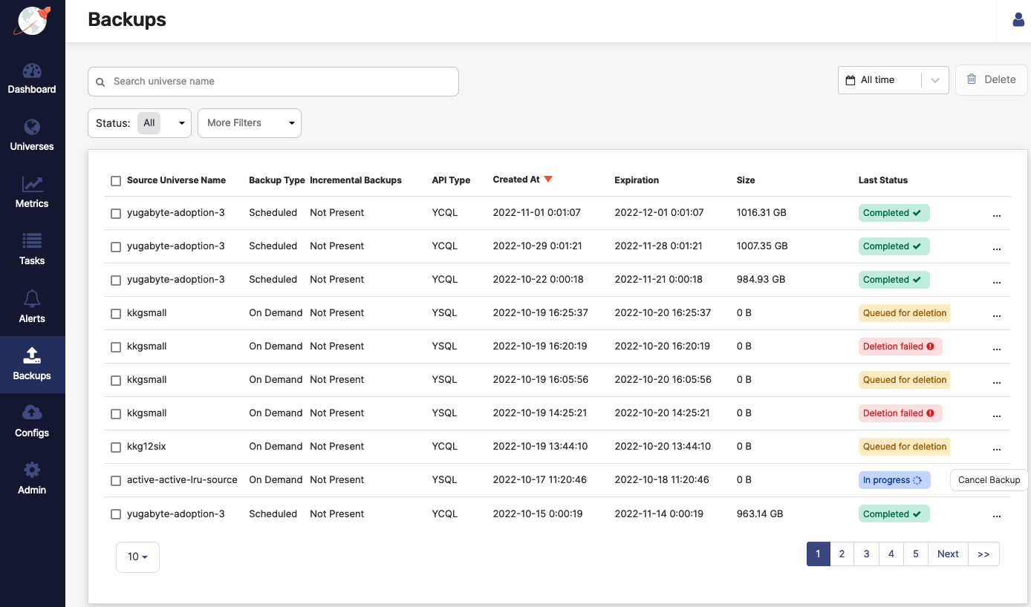This screenshot has height=607, width=1031.
Task: Open the Tasks list icon
Action: pyautogui.click(x=32, y=242)
